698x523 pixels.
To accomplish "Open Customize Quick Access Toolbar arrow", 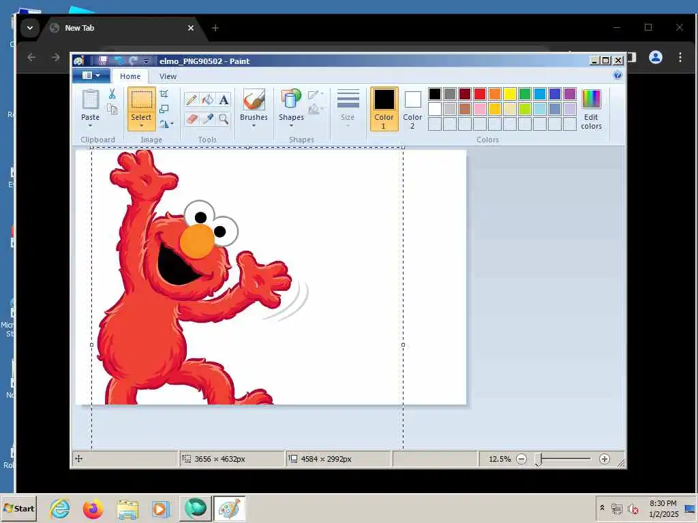I will (x=146, y=61).
